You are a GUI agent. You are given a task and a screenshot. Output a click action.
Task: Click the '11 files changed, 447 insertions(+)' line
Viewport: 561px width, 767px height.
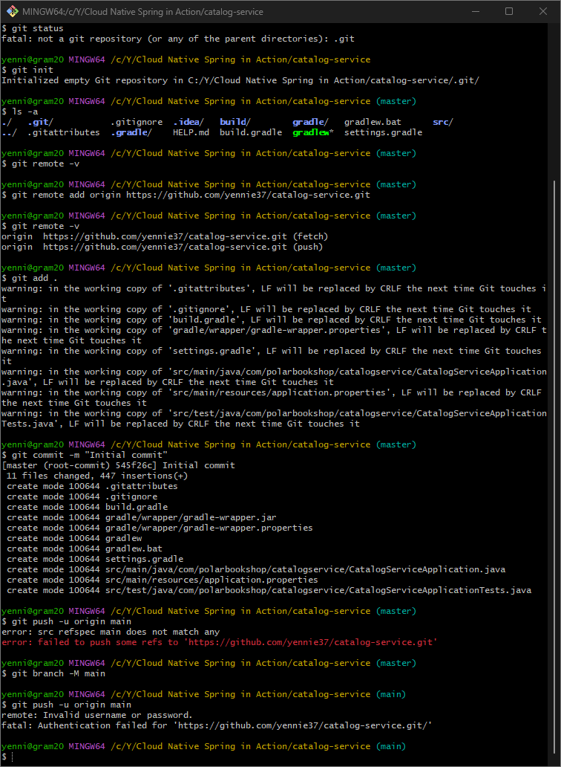click(96, 476)
